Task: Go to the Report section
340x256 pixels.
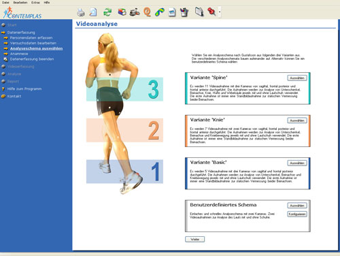Action: tap(13, 82)
